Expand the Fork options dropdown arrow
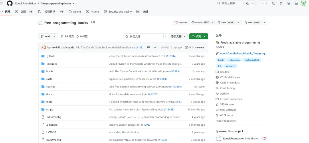 tap(239, 23)
